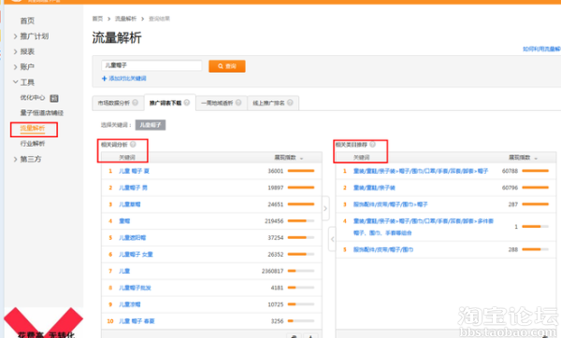The width and height of the screenshot is (561, 338).
Task: Click the keyword link in row 2 (19897)
Action: tap(133, 188)
